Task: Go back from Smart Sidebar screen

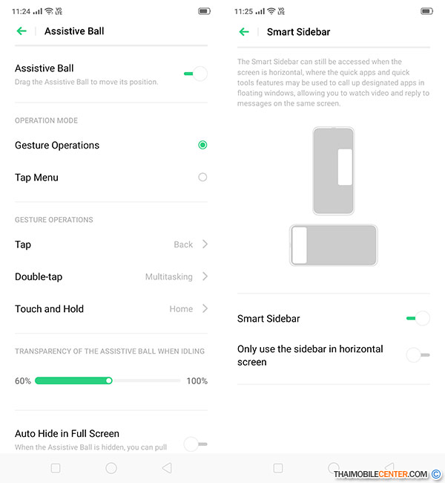Action: 244,32
